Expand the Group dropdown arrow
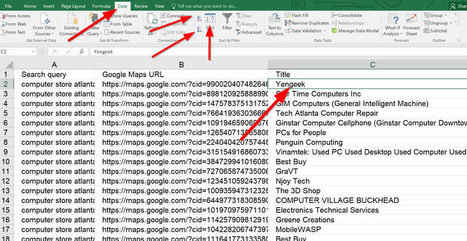The width and height of the screenshot is (467, 241). [446, 15]
